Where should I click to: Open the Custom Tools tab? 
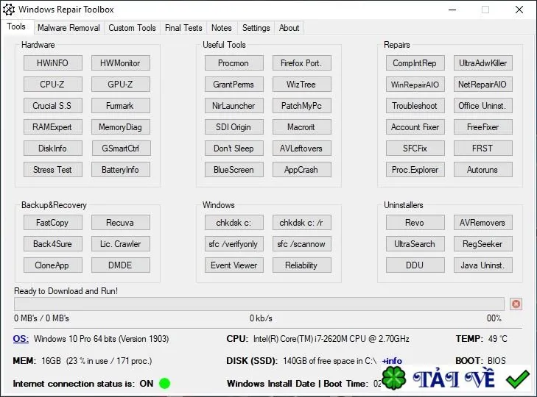[x=132, y=28]
